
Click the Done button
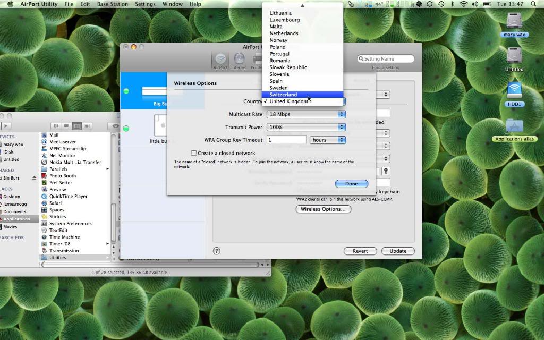click(352, 183)
